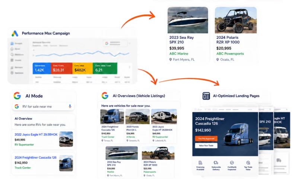Click the location pin beside Ocala under ABC Powersports

click(x=218, y=60)
